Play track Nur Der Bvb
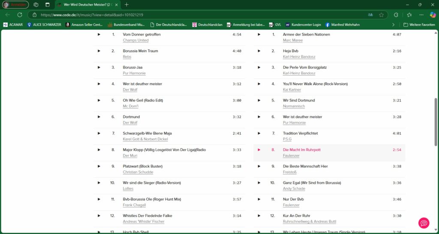 click(x=259, y=199)
